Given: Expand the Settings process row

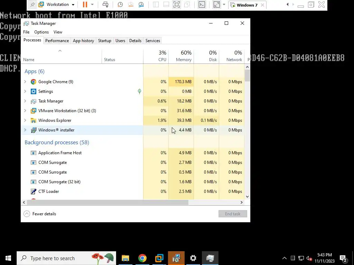Looking at the screenshot, I should (25, 91).
